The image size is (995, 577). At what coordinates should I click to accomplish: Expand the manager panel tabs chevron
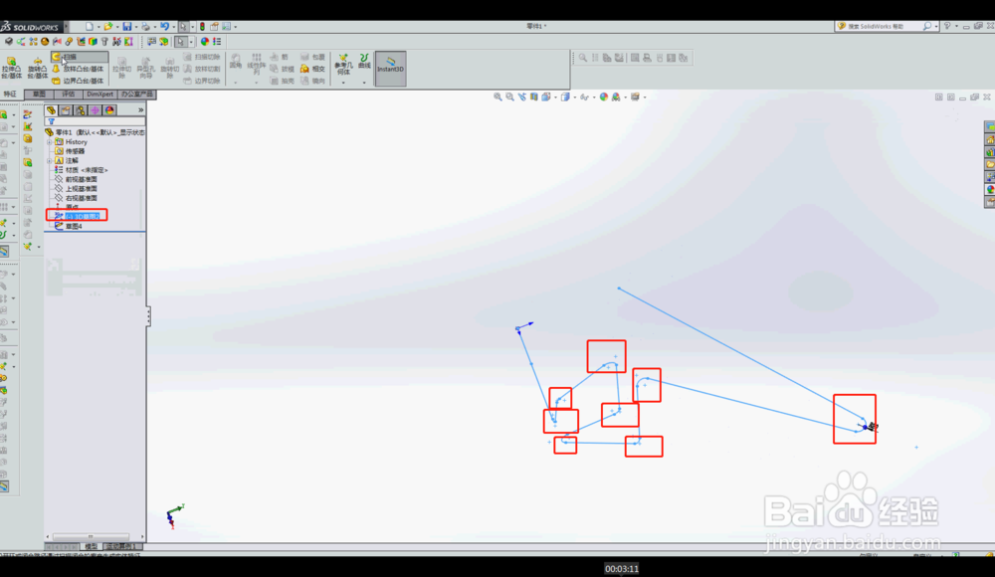(141, 110)
